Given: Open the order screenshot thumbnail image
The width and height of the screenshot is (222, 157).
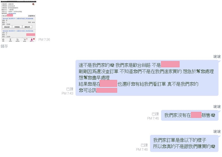Looking at the screenshot, I should coord(18,21).
